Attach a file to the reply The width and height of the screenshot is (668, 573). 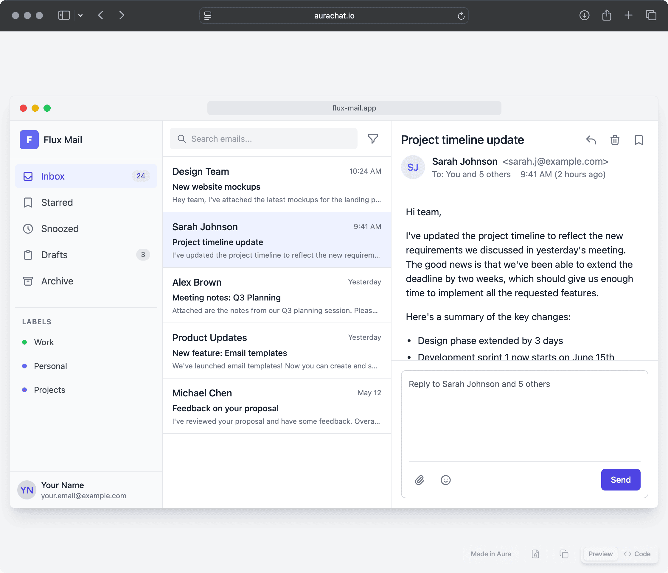point(420,480)
